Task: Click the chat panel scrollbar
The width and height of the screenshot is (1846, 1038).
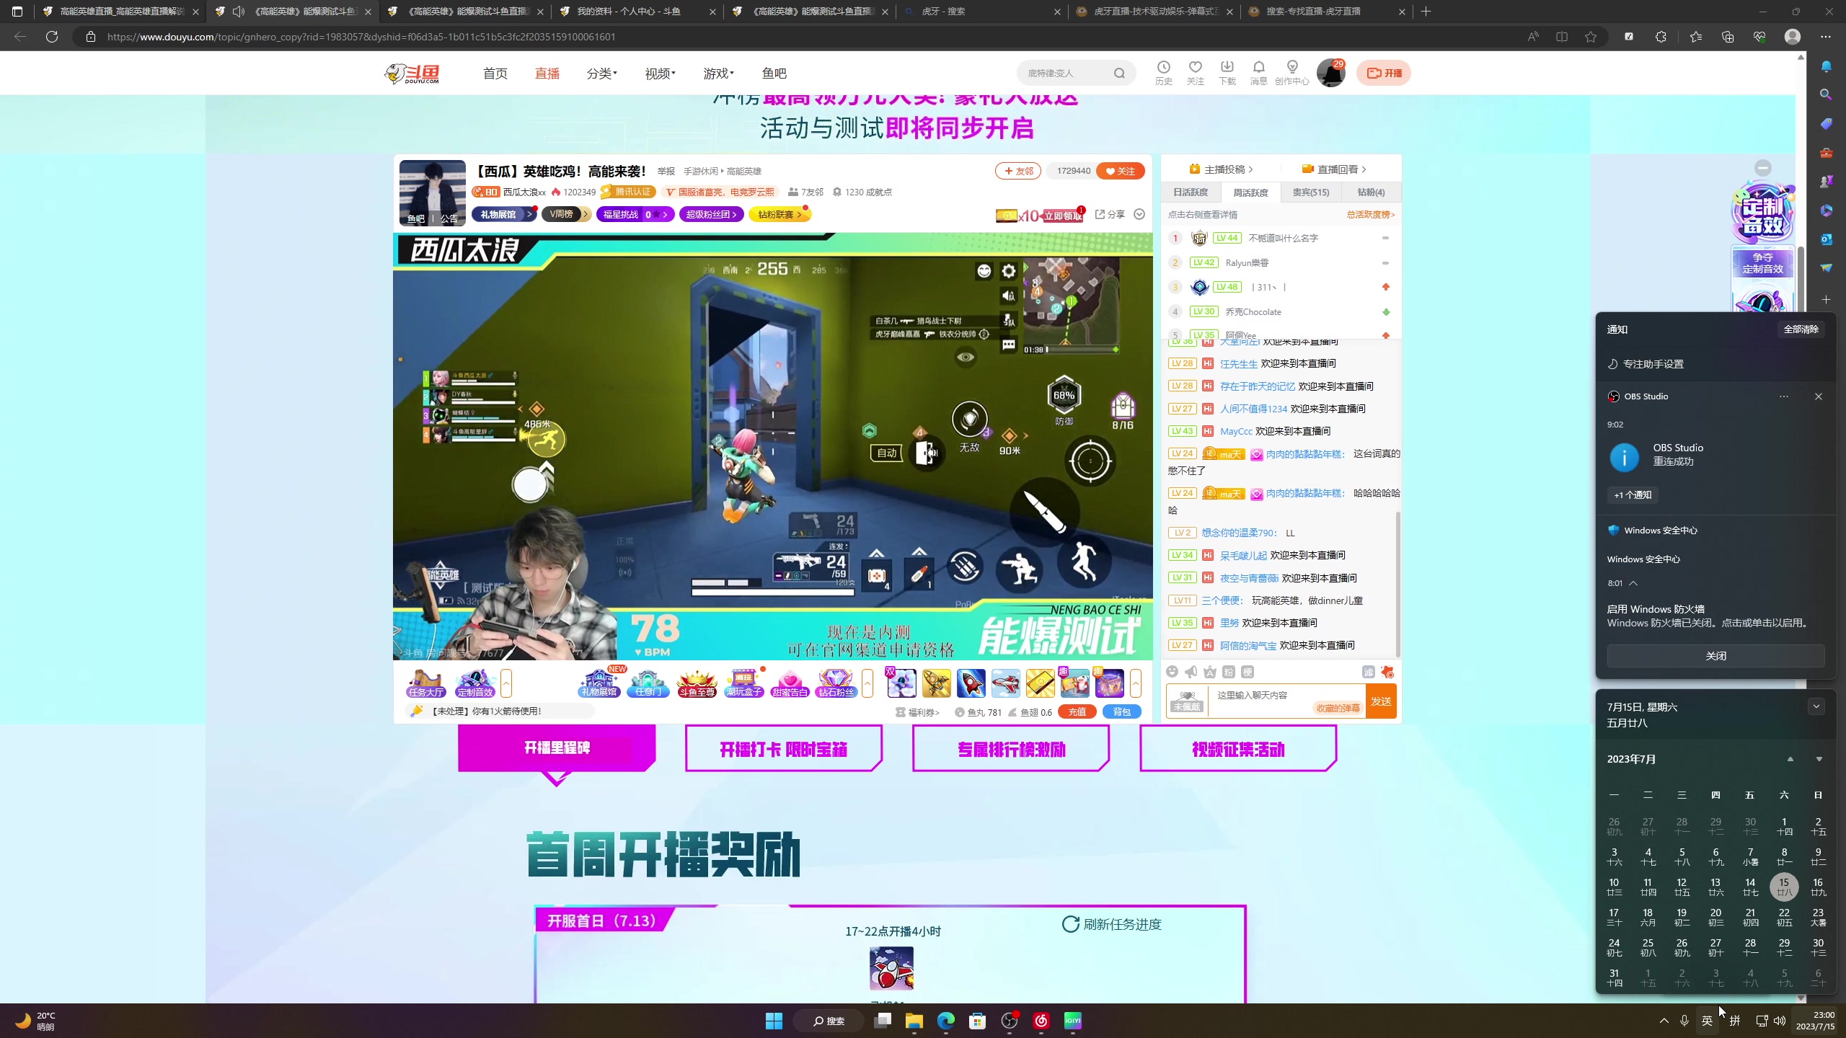Action: pyautogui.click(x=1397, y=585)
